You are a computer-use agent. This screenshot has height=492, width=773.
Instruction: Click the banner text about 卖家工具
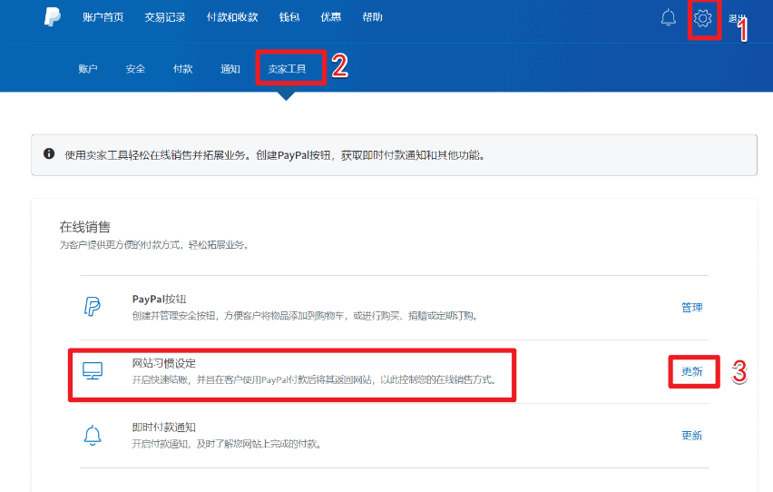(276, 155)
